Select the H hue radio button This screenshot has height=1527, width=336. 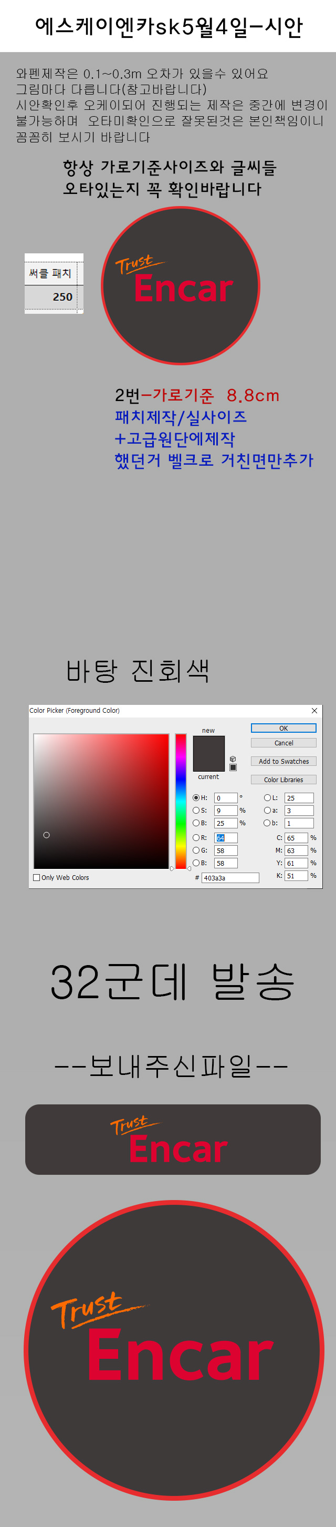coord(196,798)
